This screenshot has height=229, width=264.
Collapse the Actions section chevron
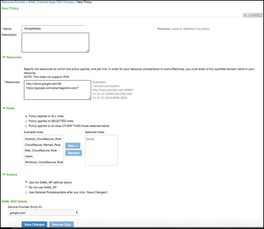tap(4, 174)
